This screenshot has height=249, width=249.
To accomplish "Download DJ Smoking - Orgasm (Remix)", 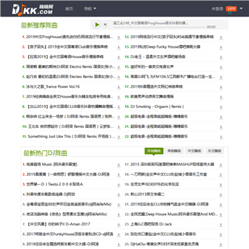I will pyautogui.click(x=221, y=107).
